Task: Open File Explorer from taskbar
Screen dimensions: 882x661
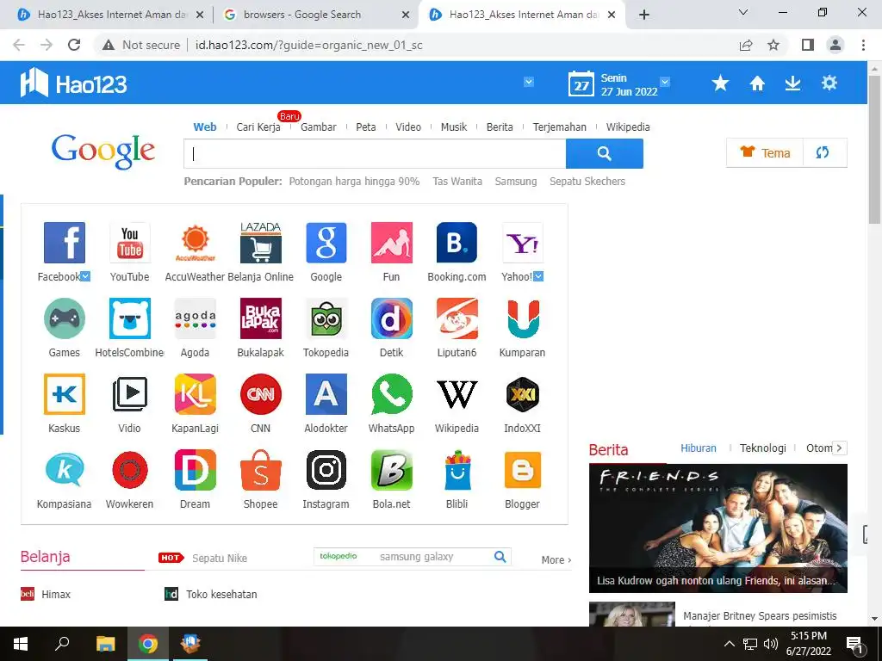Action: coord(105,644)
